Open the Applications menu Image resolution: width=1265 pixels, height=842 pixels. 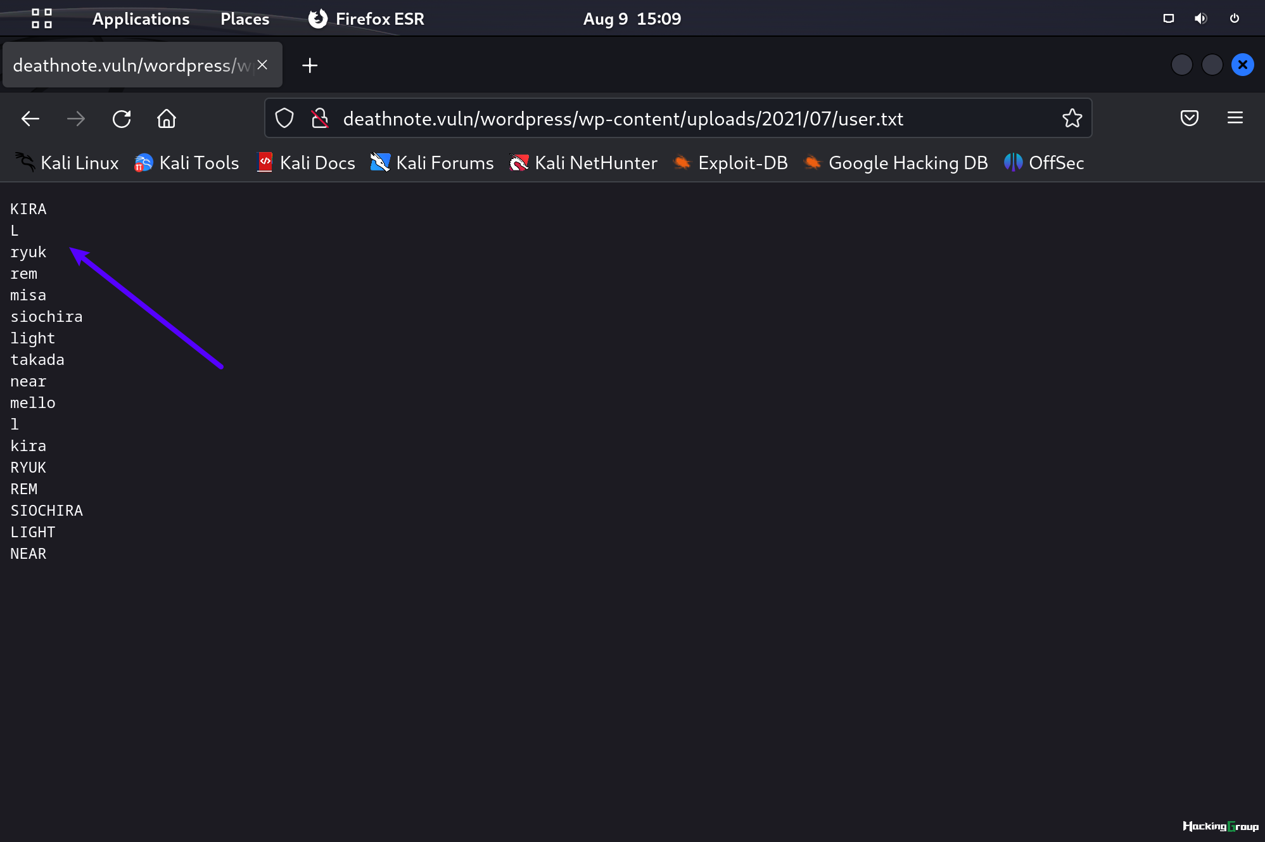click(141, 18)
